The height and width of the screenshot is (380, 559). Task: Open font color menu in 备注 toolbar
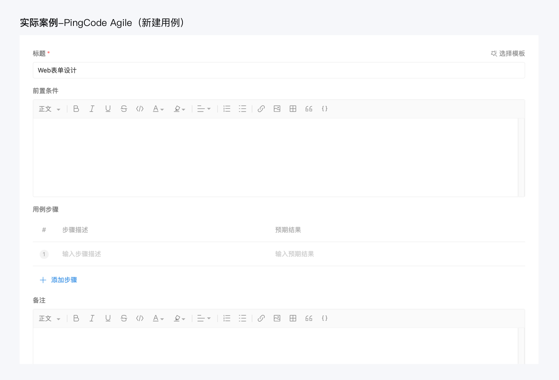[x=159, y=318]
